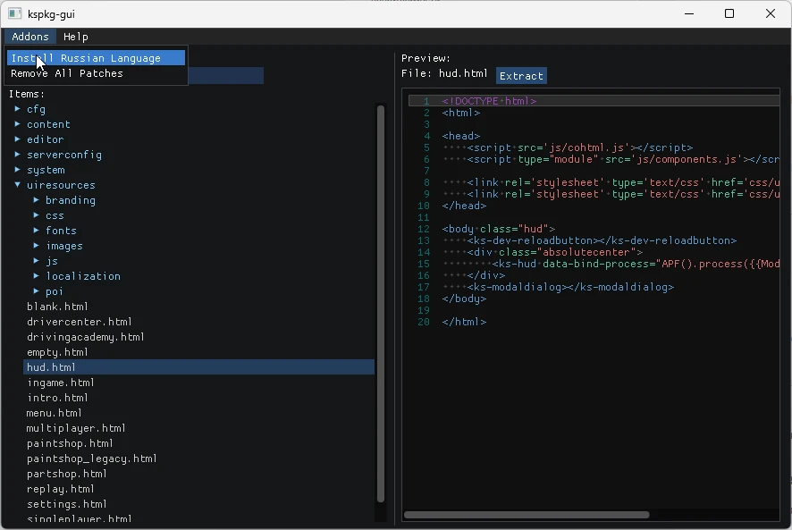Select menu.html in the file list
This screenshot has width=792, height=530.
[55, 413]
